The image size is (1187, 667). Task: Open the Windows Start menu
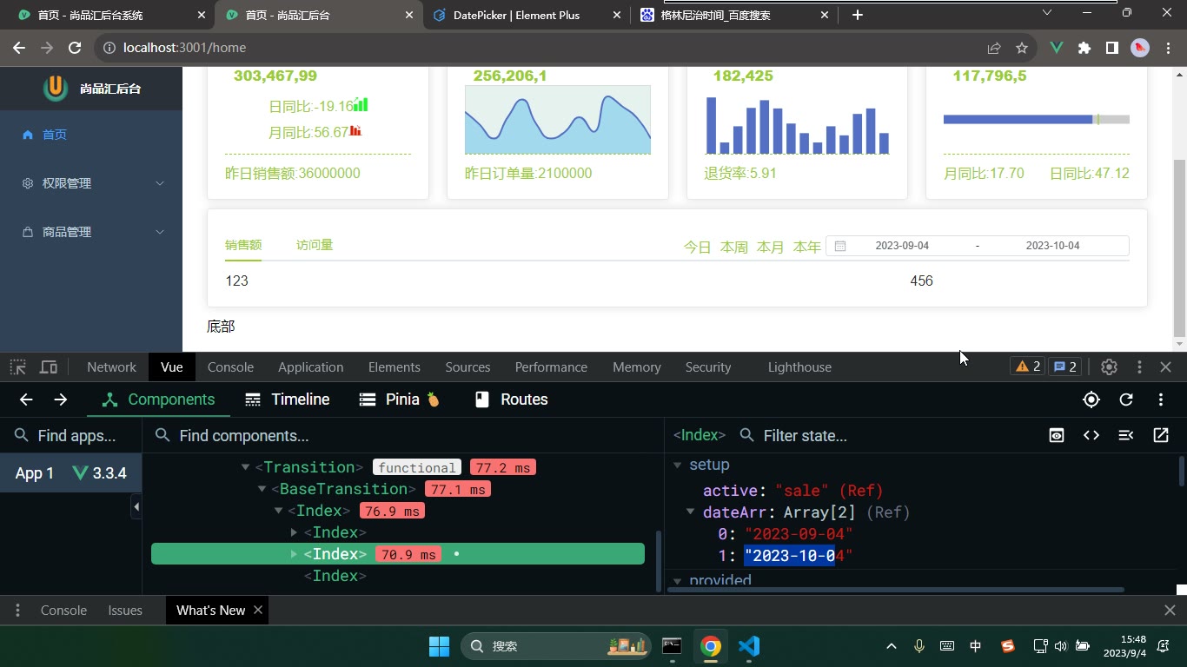tap(440, 645)
